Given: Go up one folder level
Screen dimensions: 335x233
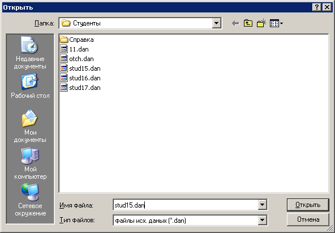Looking at the screenshot, I should pos(248,23).
